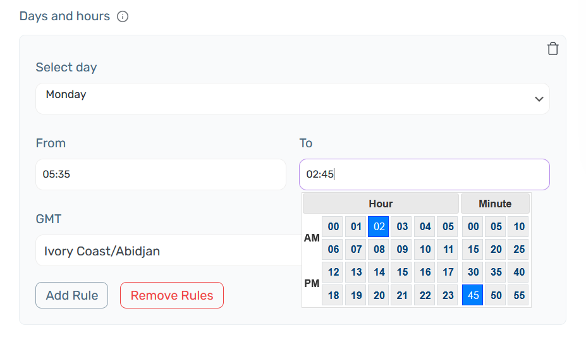Set minute to 30 in Minute grid
The image size is (586, 342).
click(x=473, y=272)
